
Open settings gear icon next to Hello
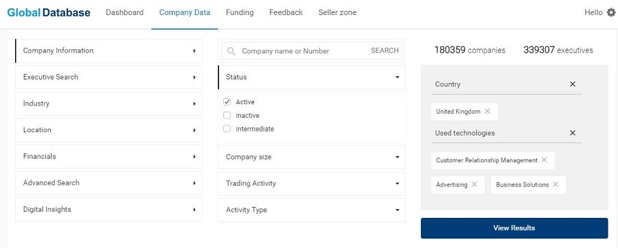click(x=611, y=12)
